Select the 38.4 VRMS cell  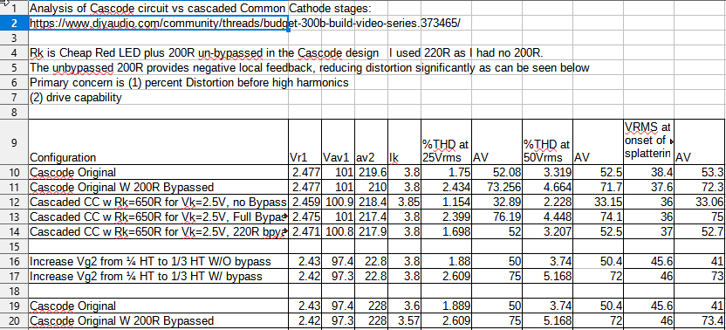pos(648,172)
